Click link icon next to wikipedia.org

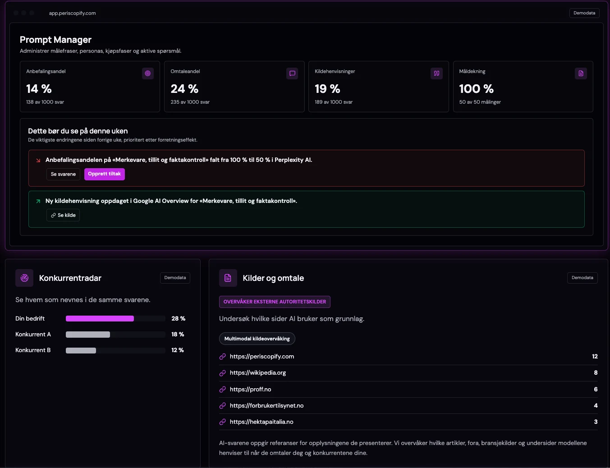222,373
